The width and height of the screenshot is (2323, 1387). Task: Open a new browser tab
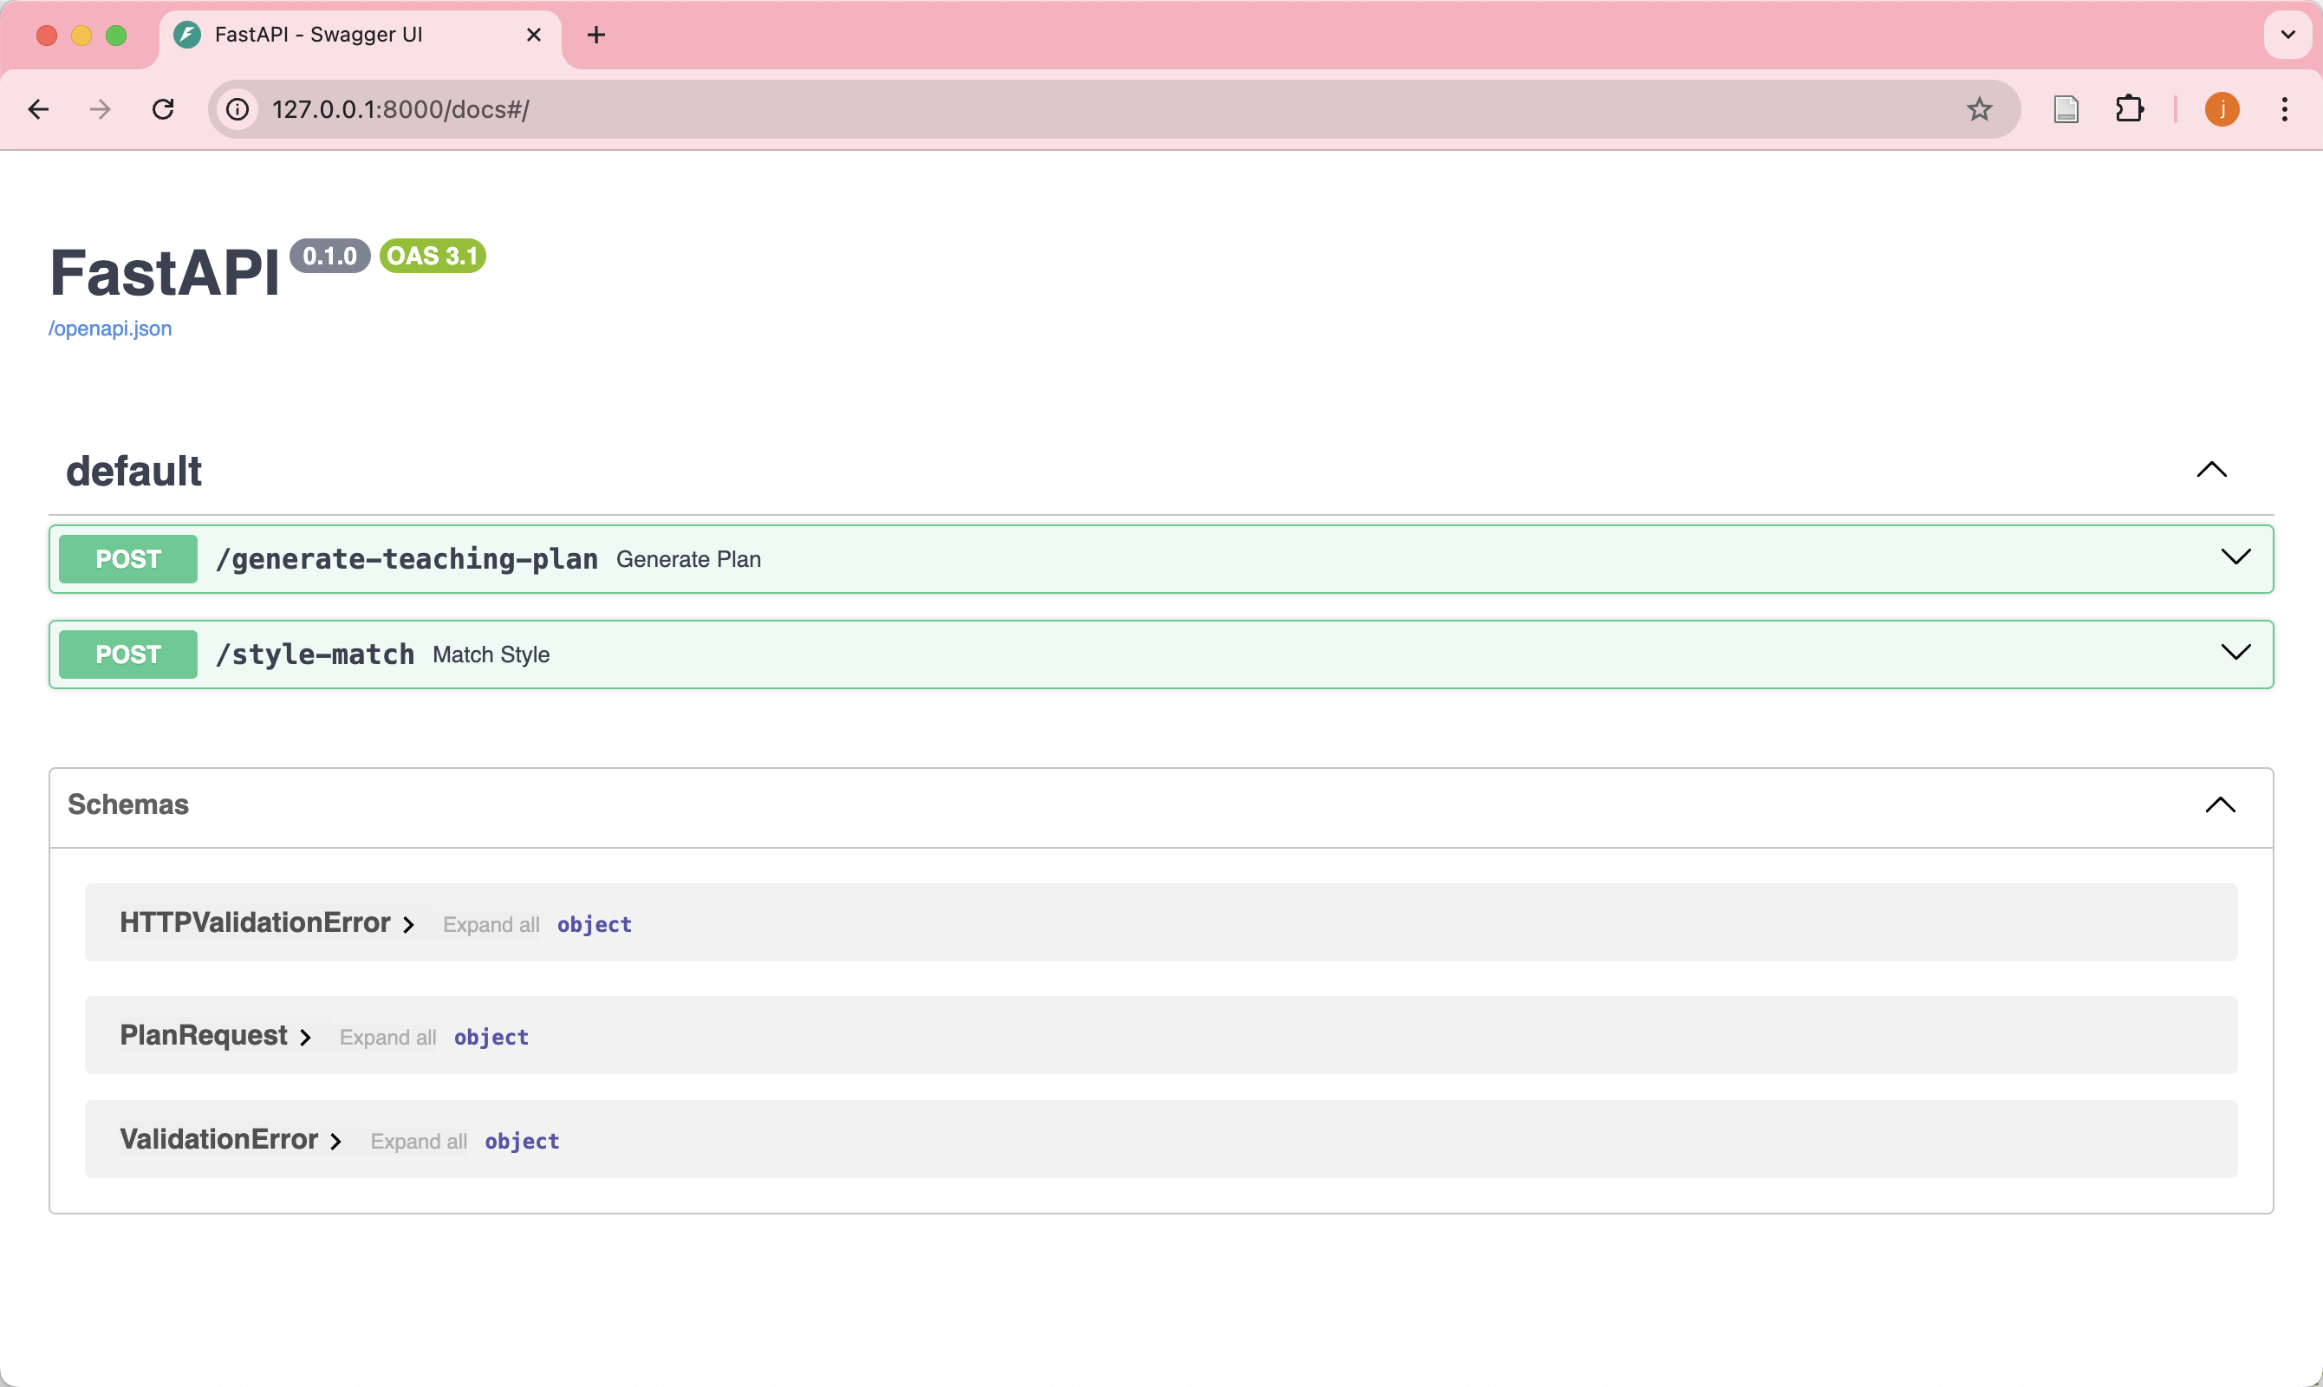coord(596,36)
